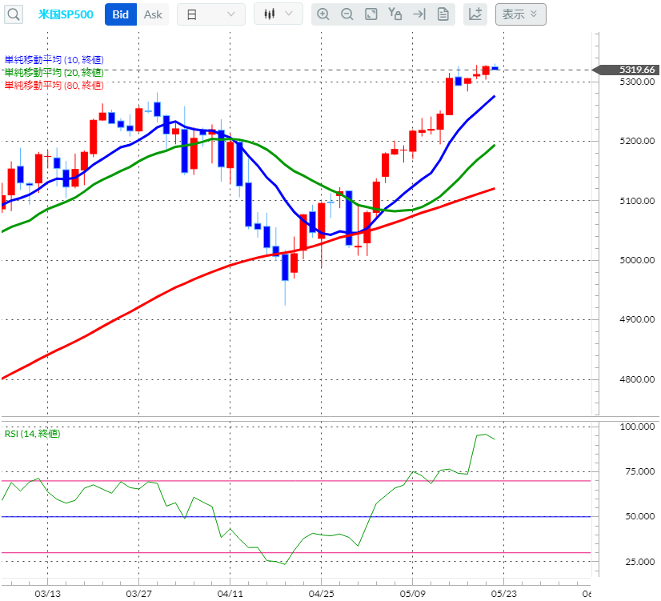The height and width of the screenshot is (601, 661).
Task: Expand the 表示 display menu
Action: [x=520, y=14]
